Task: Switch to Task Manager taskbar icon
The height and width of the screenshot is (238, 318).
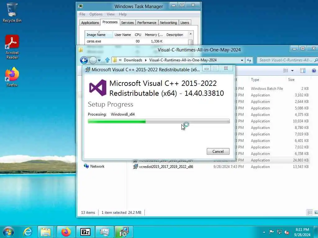Action: [x=104, y=232]
